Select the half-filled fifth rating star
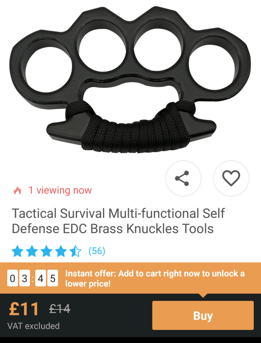Viewport: 261px width, 343px height. (75, 251)
